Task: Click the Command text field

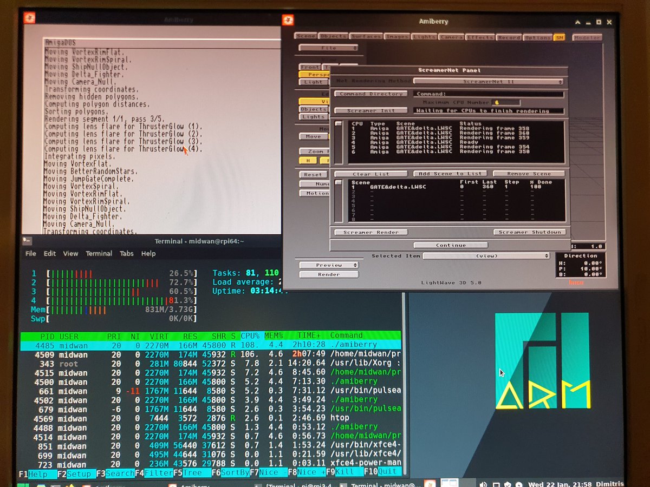Action: 489,94
